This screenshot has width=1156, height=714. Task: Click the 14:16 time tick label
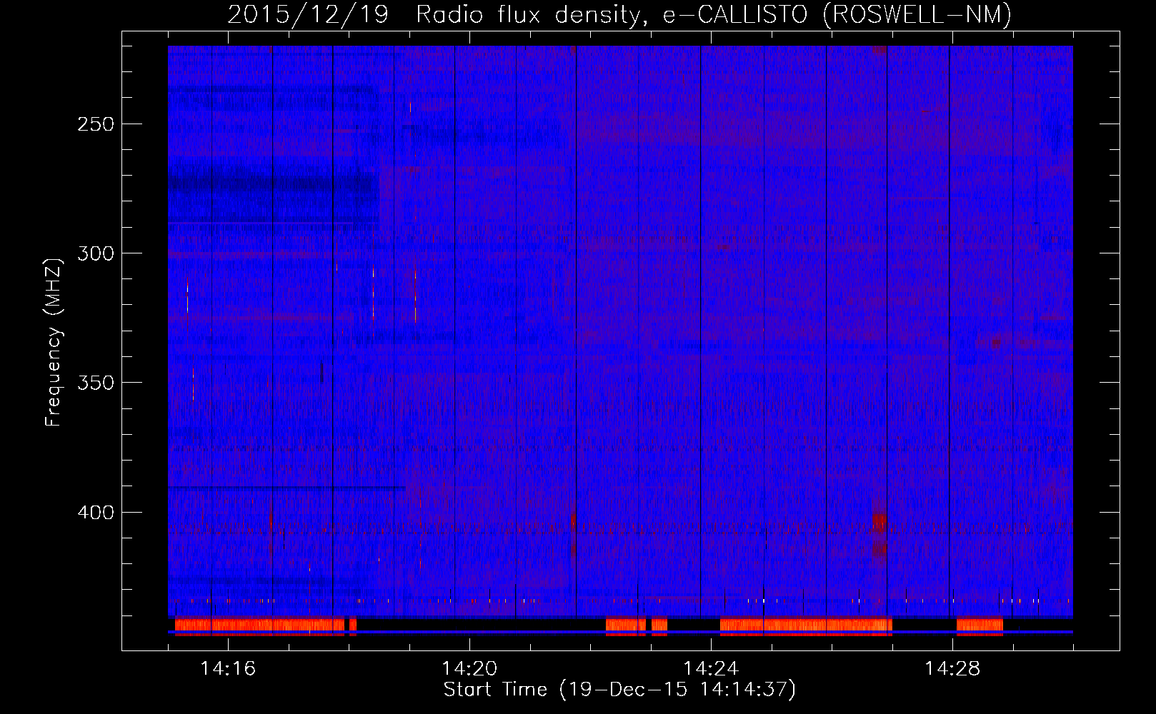(x=228, y=668)
